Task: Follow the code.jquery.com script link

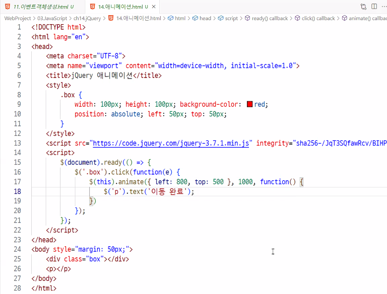Action: click(x=171, y=143)
